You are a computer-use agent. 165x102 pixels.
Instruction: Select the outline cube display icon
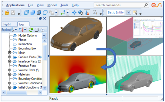click(x=45, y=13)
